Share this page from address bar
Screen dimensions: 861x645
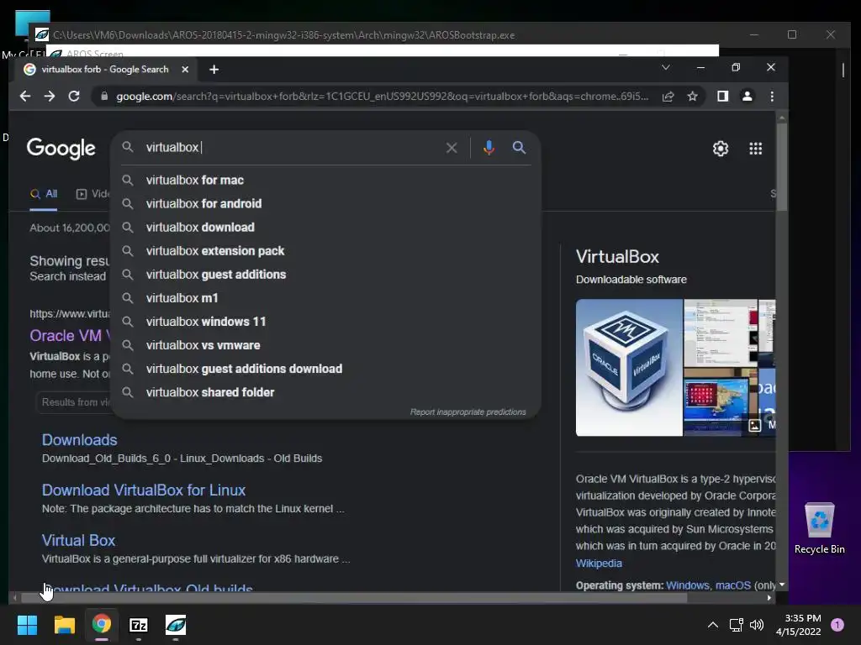click(x=668, y=97)
